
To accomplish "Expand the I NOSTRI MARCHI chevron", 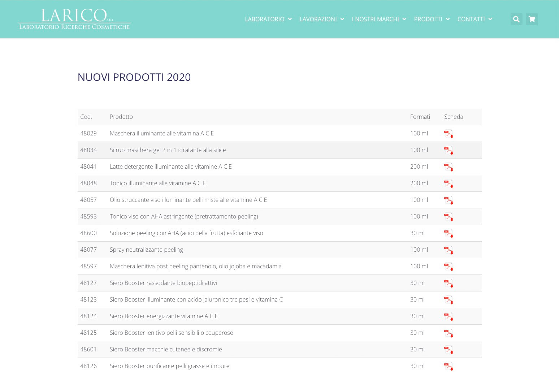I will point(404,19).
